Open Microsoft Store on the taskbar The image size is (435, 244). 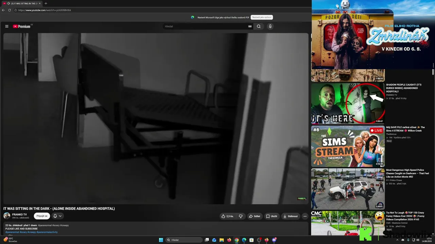click(x=251, y=240)
